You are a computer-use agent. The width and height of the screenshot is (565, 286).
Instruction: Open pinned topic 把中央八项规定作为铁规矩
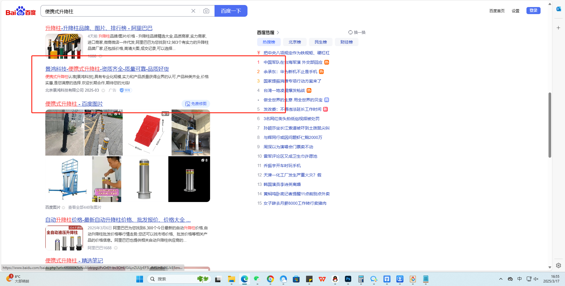(296, 53)
